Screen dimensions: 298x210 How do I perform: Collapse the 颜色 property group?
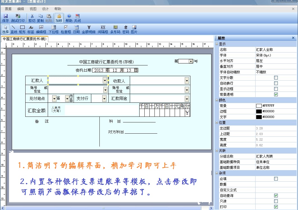[217, 100]
